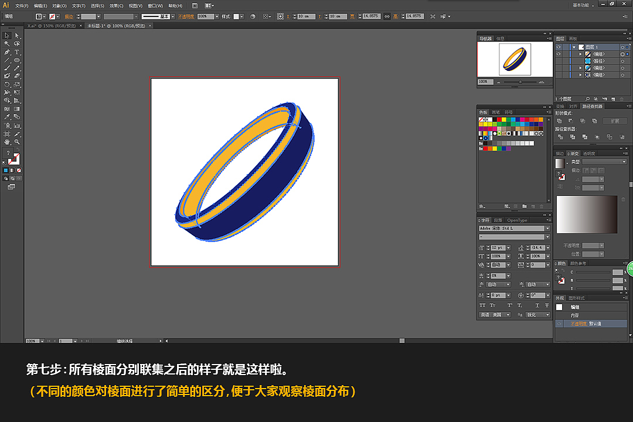Viewport: 633px width, 422px height.
Task: Select the Zoom tool
Action: (x=16, y=141)
